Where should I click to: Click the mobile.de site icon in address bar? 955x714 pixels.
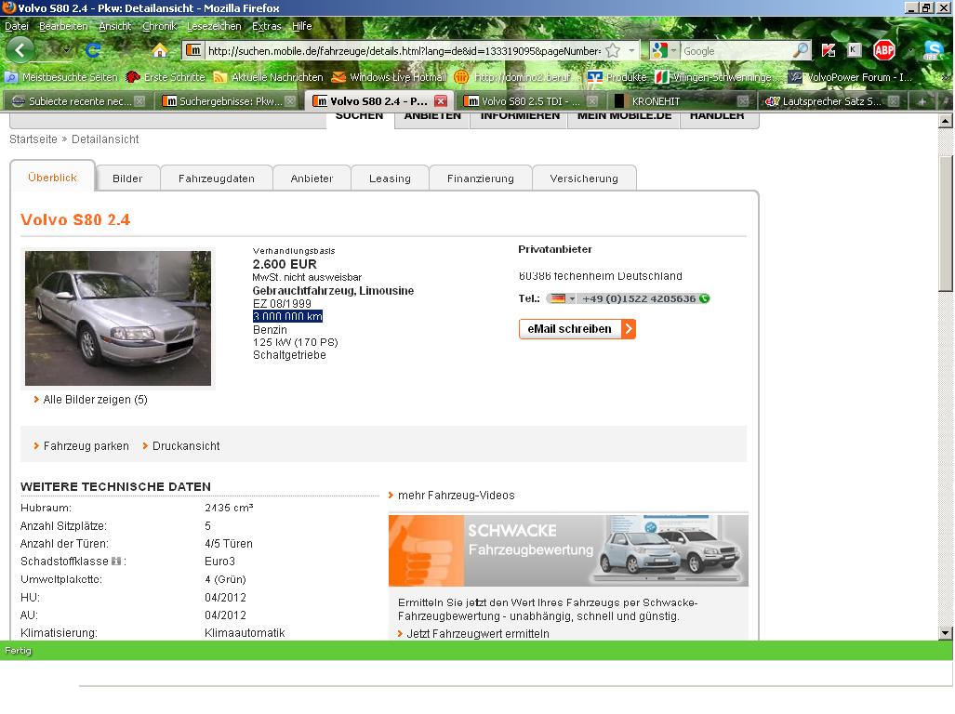point(193,50)
